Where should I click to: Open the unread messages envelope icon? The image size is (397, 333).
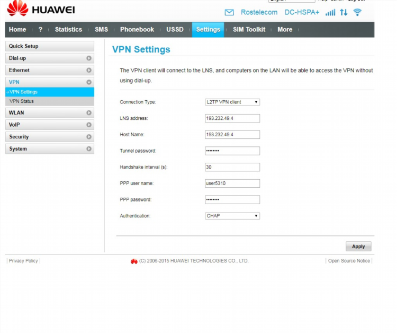tap(229, 12)
